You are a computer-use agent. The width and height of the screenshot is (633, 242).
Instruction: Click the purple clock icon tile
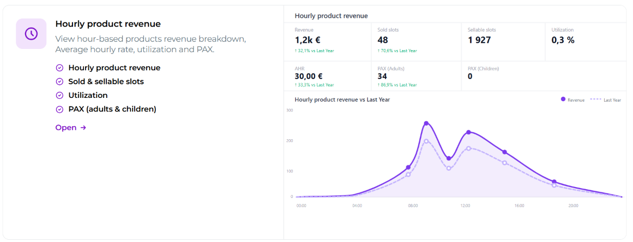click(x=31, y=33)
